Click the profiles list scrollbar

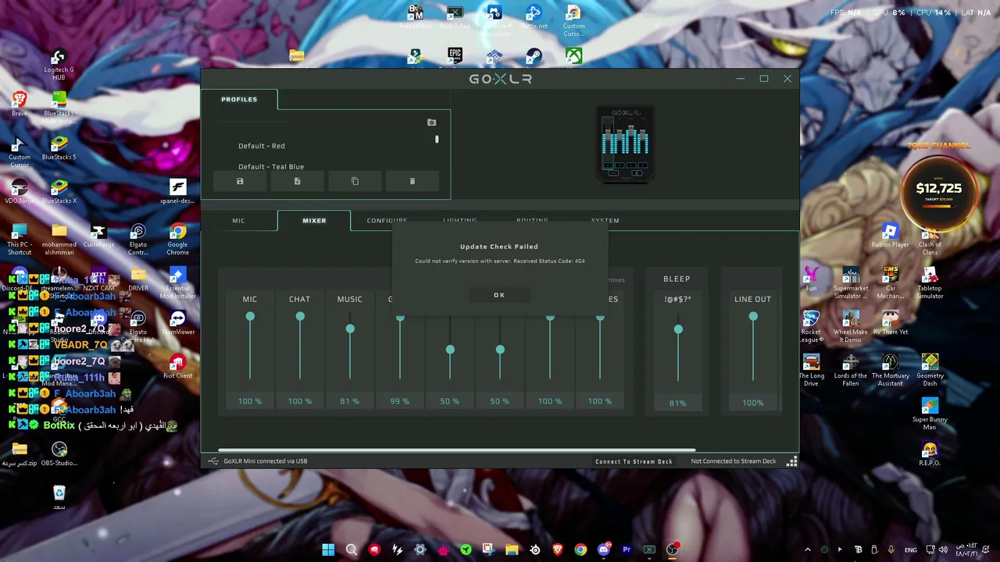[x=437, y=139]
